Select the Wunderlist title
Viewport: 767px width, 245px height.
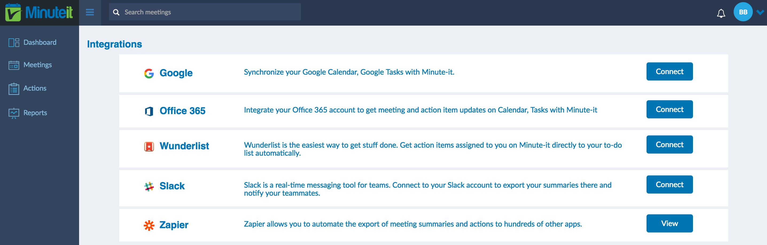pos(184,146)
